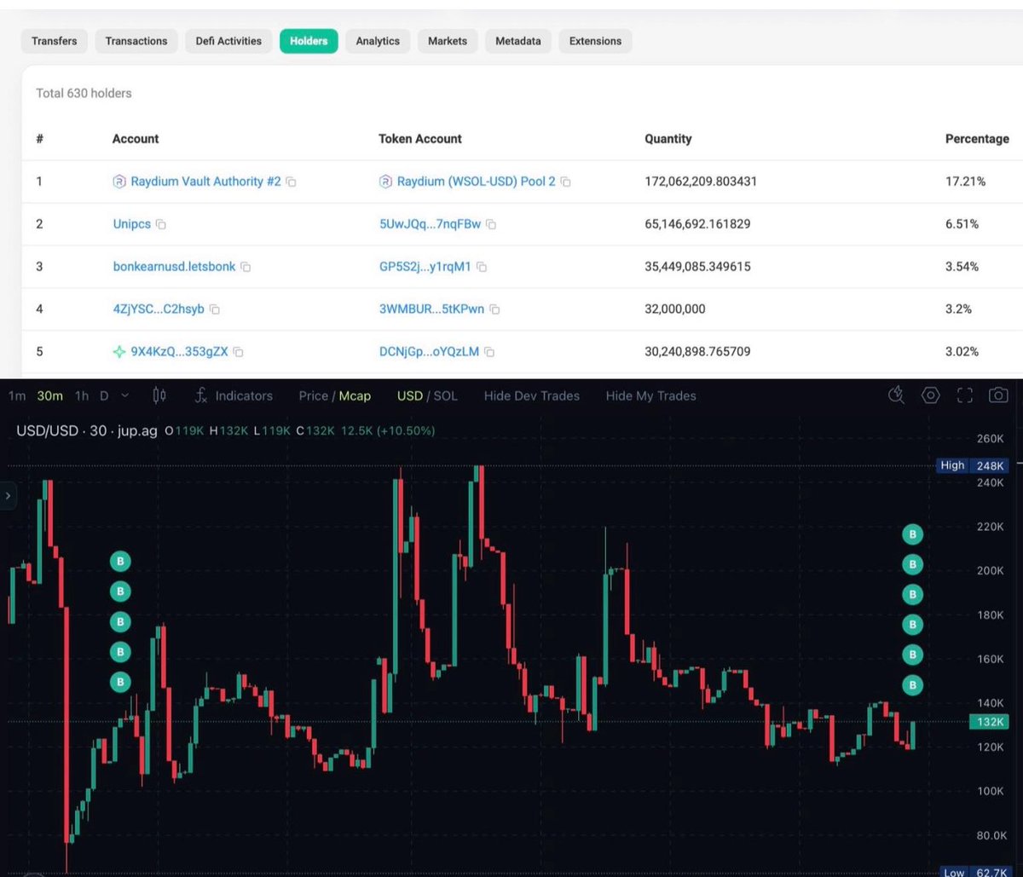View the Metadata tab

pos(518,41)
